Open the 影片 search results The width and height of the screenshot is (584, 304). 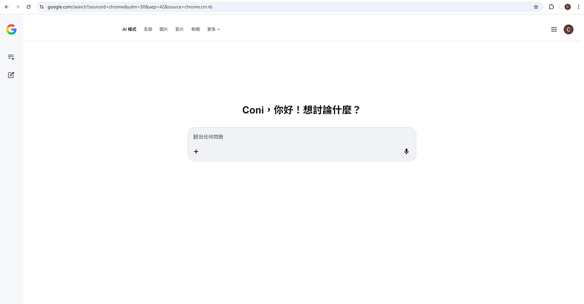[179, 29]
